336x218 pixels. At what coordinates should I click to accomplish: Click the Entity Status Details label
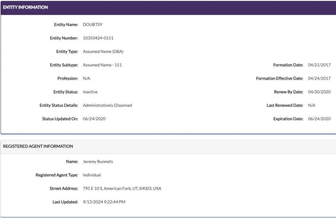[x=59, y=105]
